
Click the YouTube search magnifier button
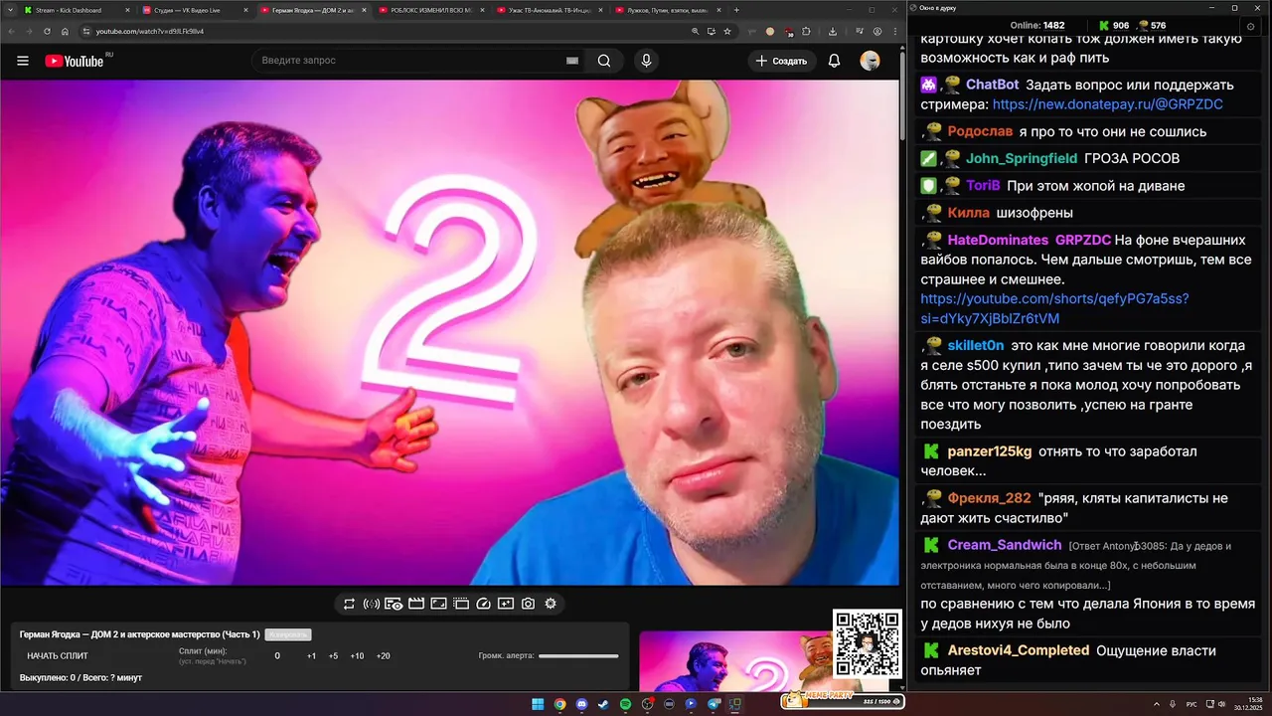[604, 61]
